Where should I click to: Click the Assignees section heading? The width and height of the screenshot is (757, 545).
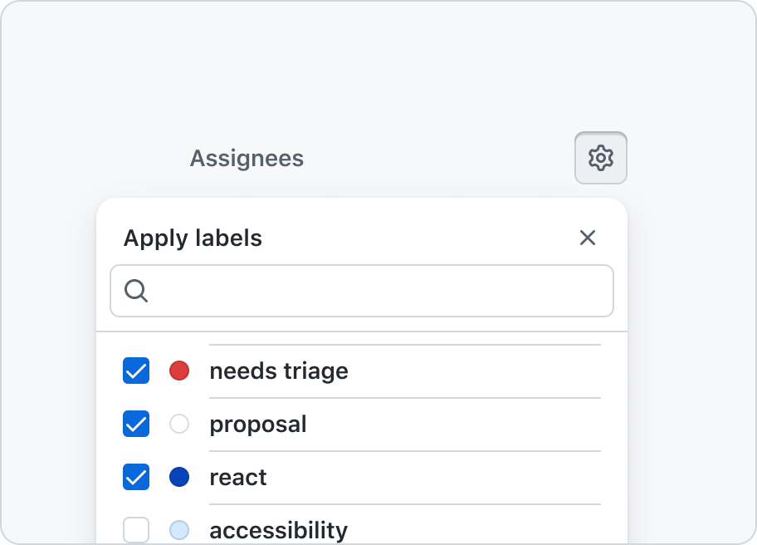pos(247,159)
